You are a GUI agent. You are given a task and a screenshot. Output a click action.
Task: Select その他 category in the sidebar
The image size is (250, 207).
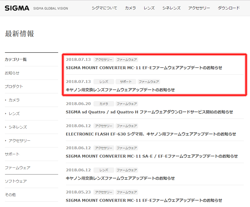[x=10, y=195]
